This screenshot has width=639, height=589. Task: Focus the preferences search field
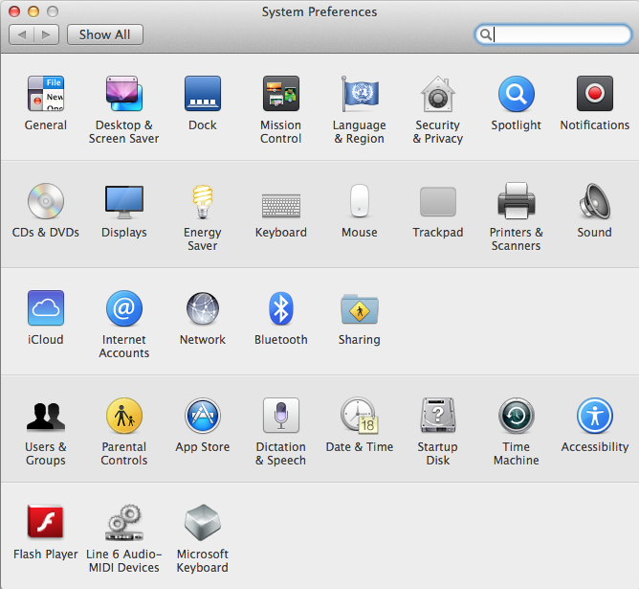553,34
